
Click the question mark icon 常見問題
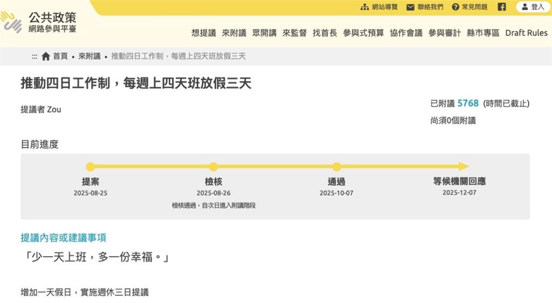tap(456, 7)
